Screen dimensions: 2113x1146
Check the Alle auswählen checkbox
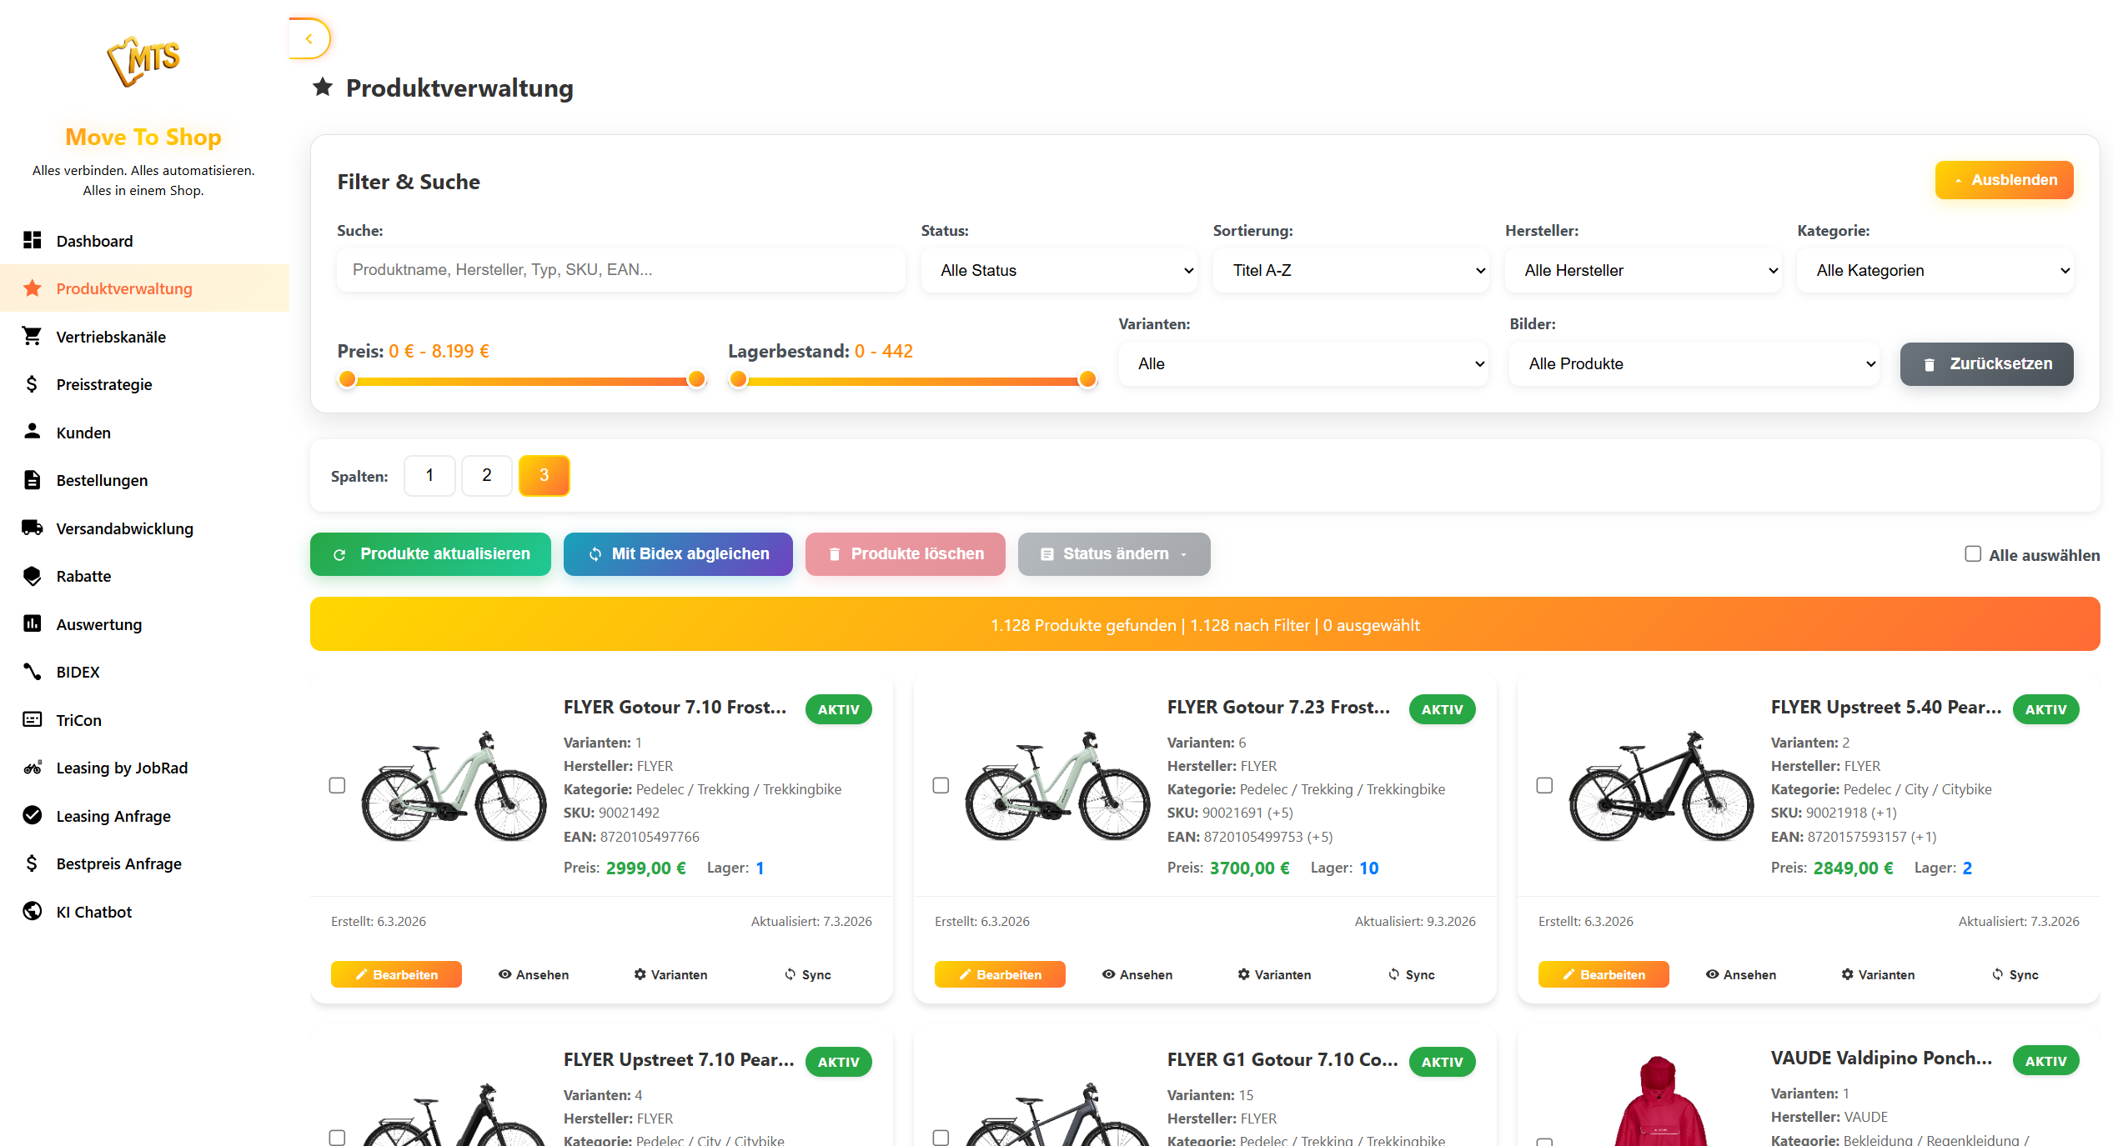point(1972,554)
